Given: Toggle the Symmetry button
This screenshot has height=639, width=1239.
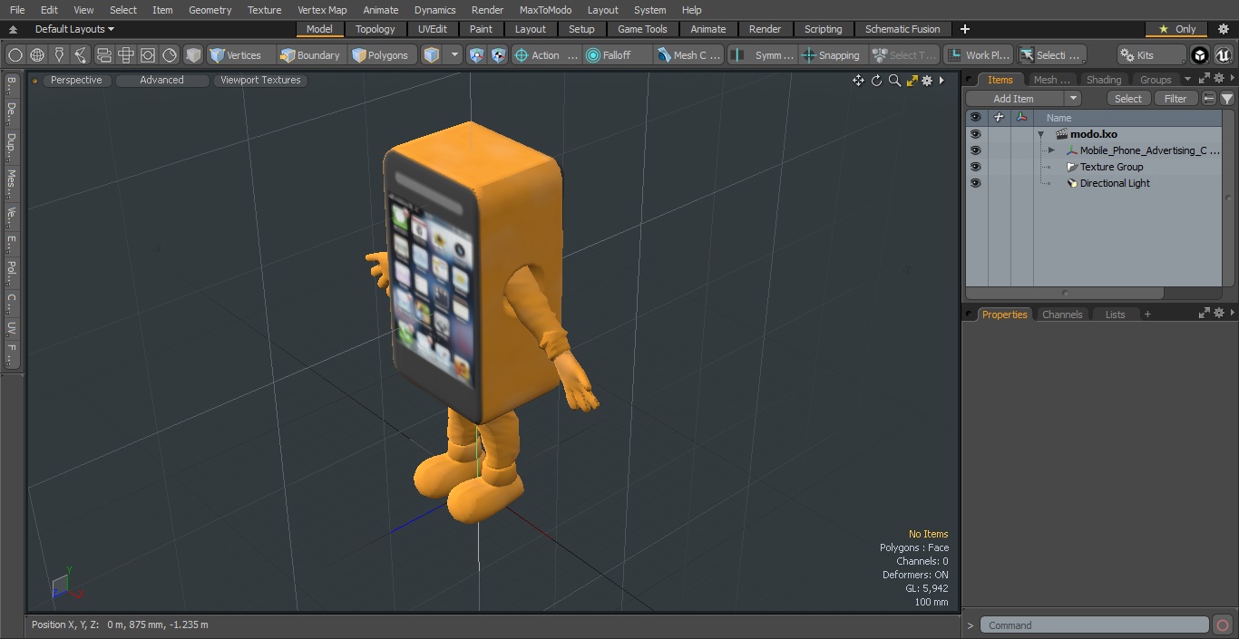Looking at the screenshot, I should tap(762, 55).
